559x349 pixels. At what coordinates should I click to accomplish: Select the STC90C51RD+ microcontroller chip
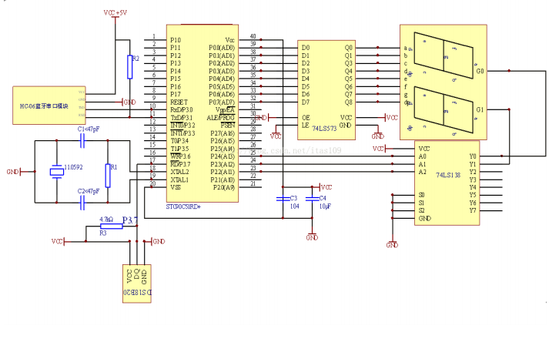tap(203, 116)
